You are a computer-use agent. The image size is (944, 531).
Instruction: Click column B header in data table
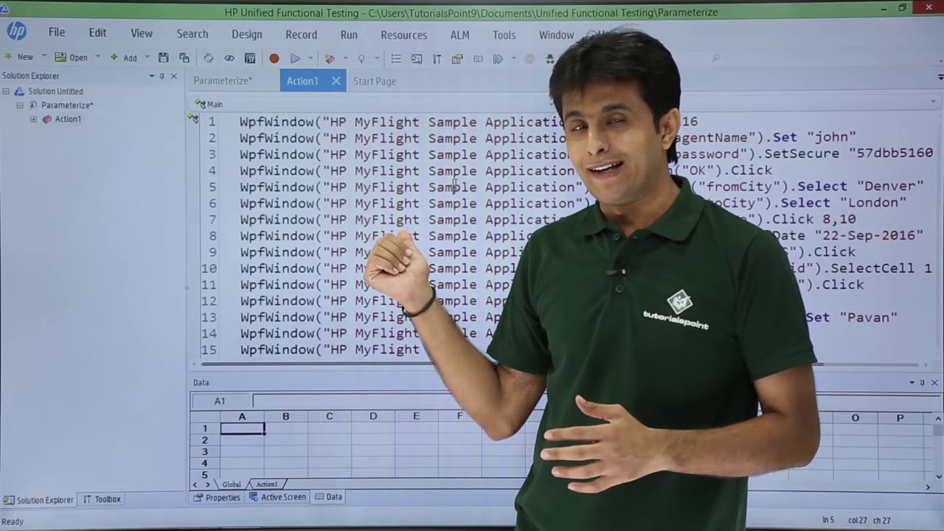285,417
